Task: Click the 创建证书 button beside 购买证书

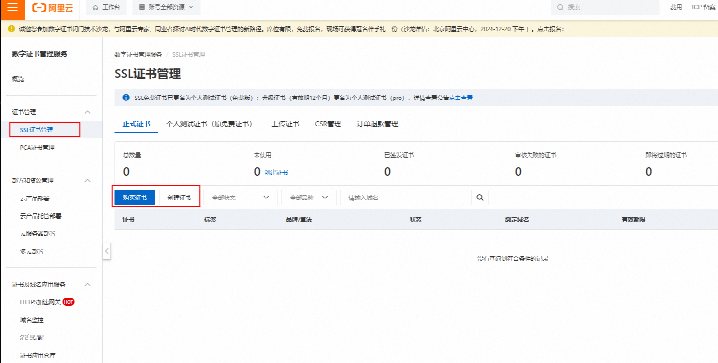Action: click(179, 198)
